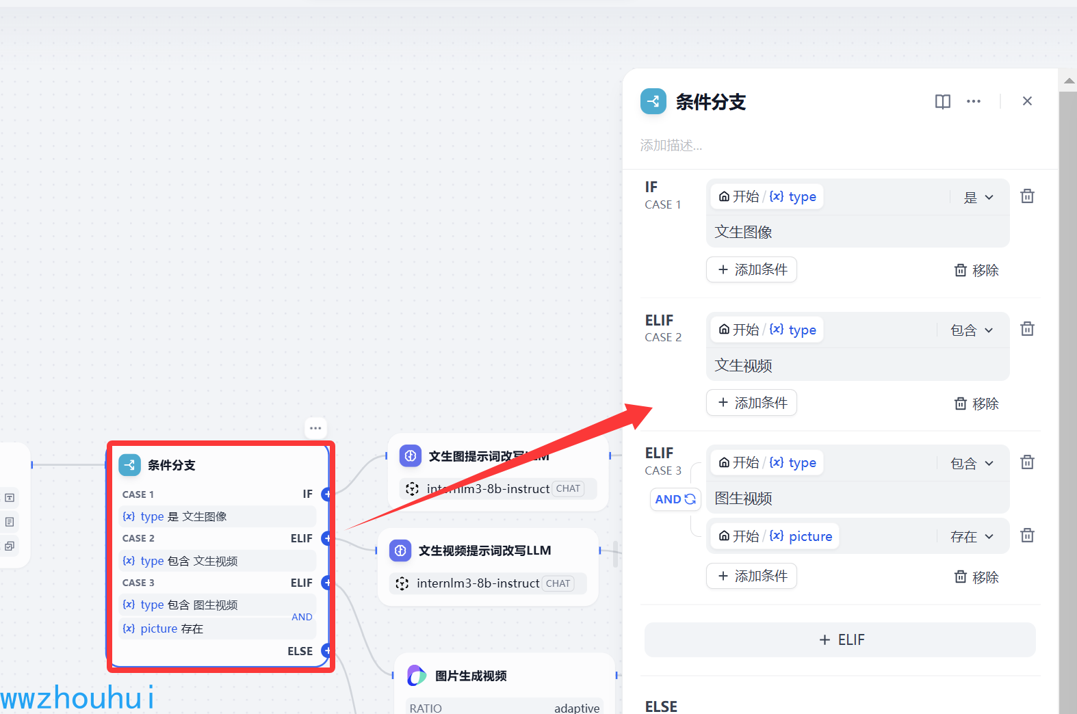Delete the CASE 3 picture condition row
Viewport: 1077px width, 714px height.
pos(1027,535)
